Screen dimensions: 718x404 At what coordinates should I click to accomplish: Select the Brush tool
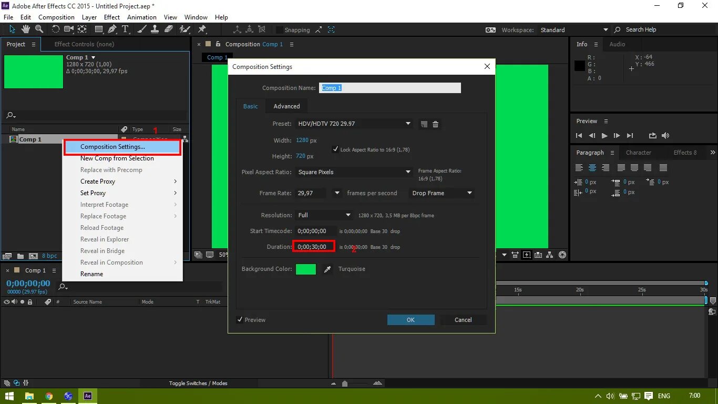(x=142, y=29)
